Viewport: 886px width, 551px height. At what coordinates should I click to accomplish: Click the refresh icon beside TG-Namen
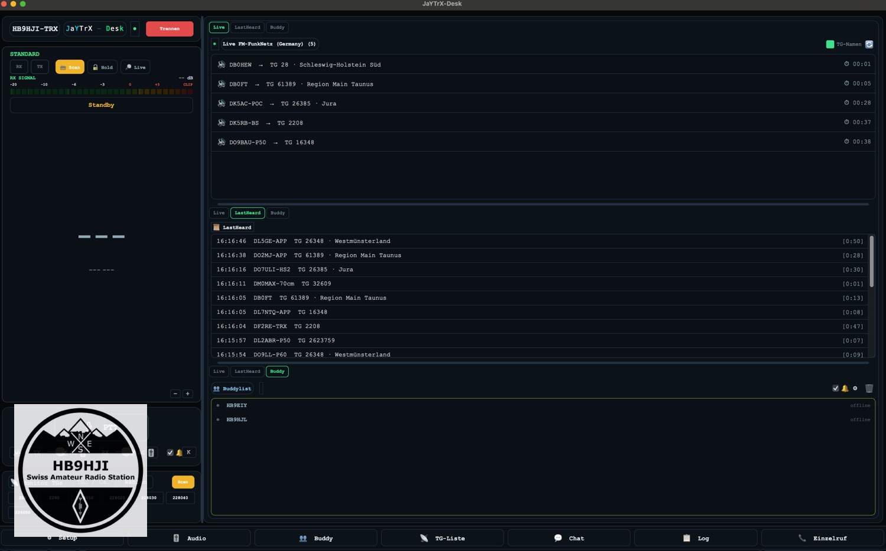click(x=869, y=44)
